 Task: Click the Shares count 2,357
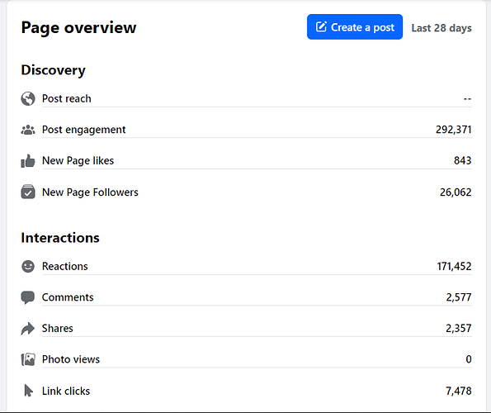point(459,328)
